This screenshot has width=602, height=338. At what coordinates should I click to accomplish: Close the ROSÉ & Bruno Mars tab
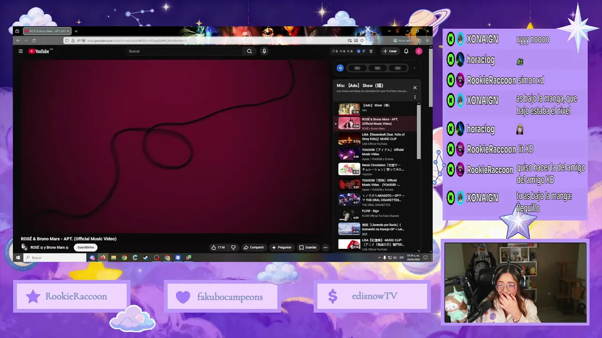[68, 31]
